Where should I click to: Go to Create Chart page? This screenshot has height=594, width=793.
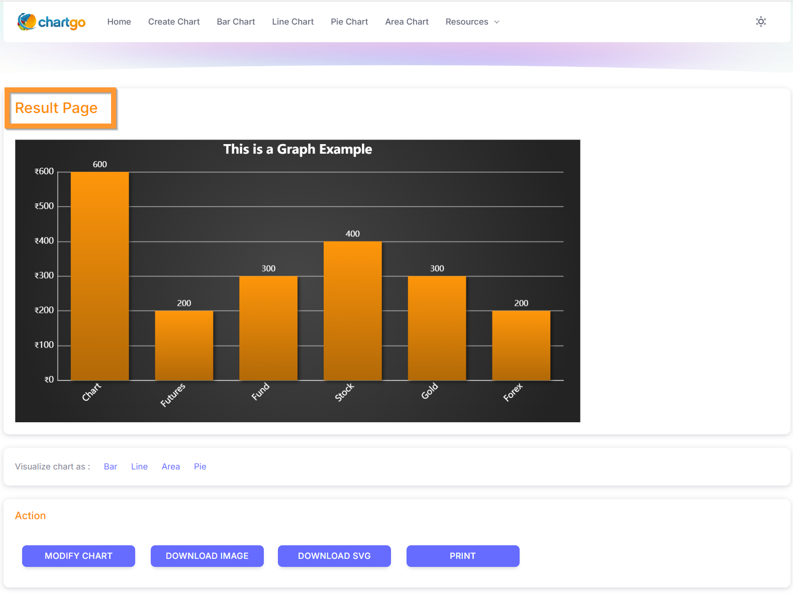pyautogui.click(x=174, y=22)
